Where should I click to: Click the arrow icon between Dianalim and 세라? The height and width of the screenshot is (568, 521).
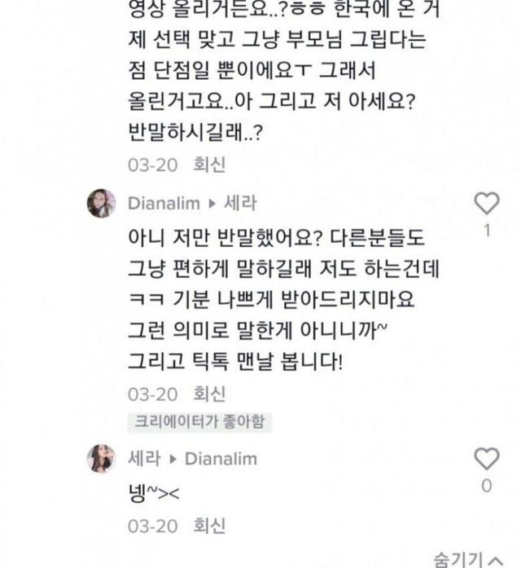click(215, 204)
